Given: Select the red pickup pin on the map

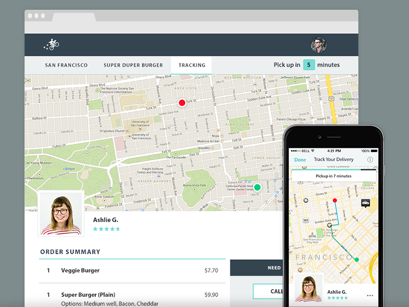Looking at the screenshot, I should pyautogui.click(x=182, y=102).
